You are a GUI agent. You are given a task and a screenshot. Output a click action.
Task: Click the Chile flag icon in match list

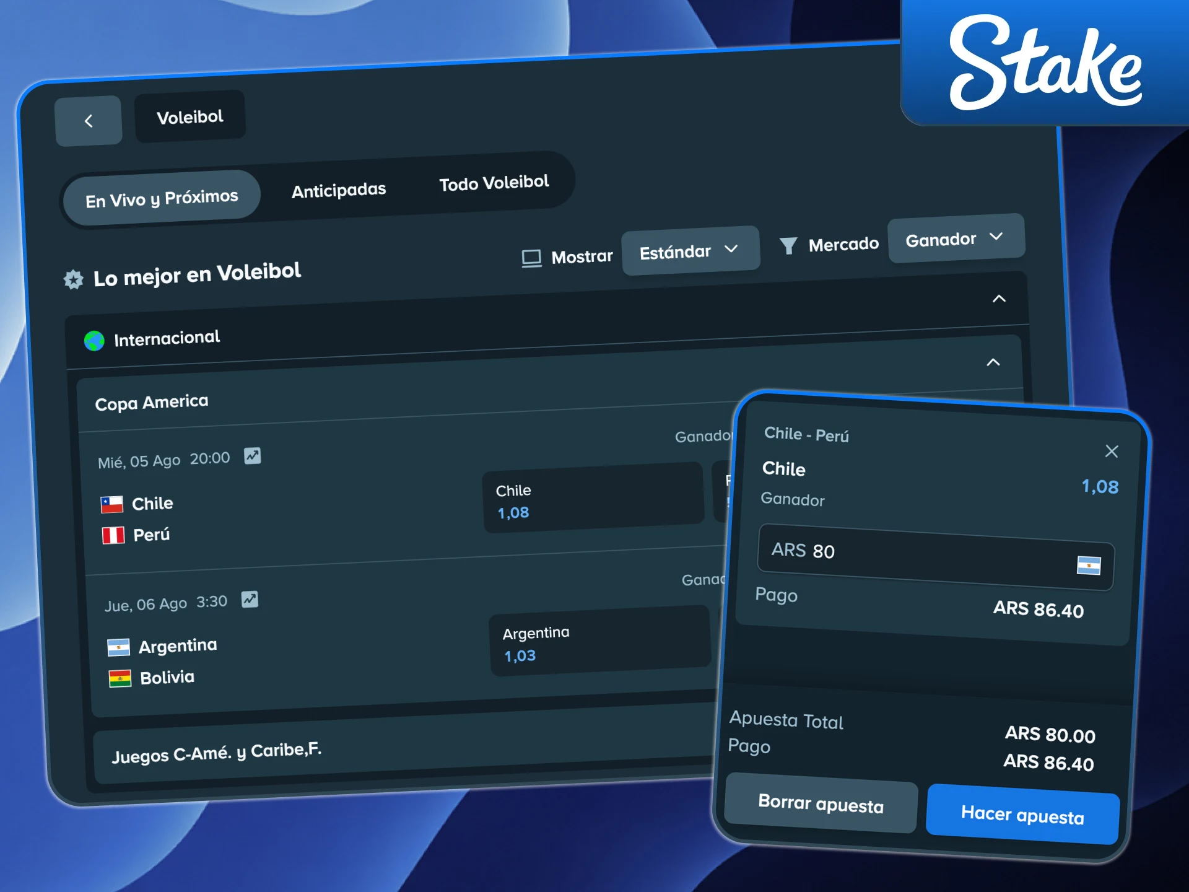coord(112,505)
